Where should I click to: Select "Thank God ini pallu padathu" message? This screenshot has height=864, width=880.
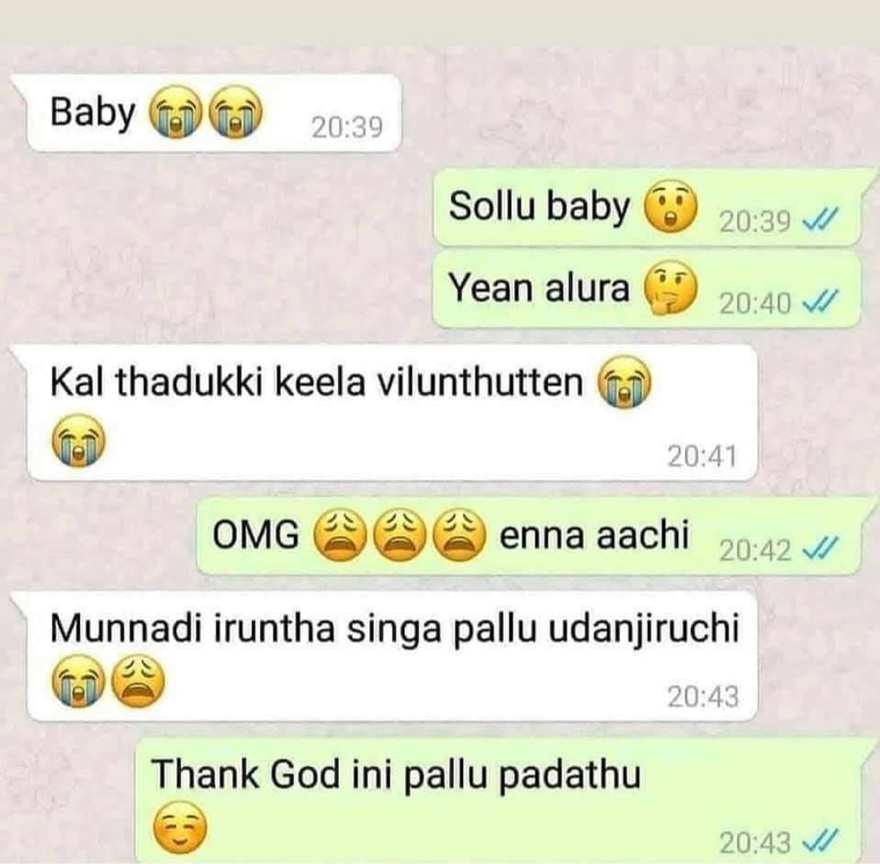click(498, 800)
